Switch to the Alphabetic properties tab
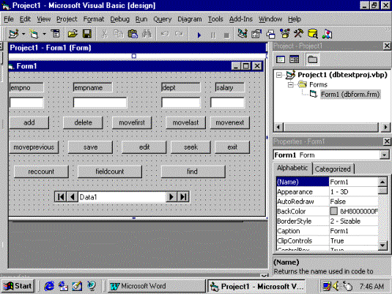Image resolution: width=392 pixels, height=294 pixels. point(292,168)
